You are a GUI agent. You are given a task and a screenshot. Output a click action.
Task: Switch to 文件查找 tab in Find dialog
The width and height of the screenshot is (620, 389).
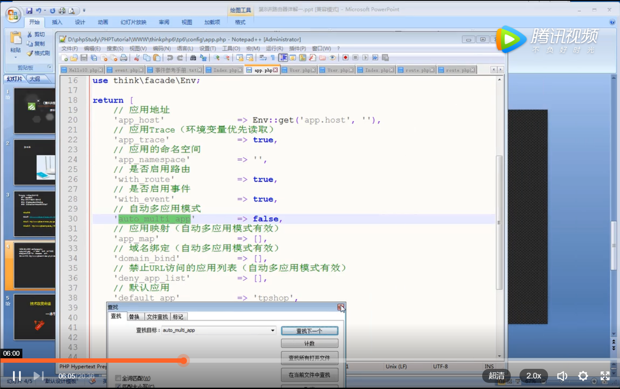(157, 317)
